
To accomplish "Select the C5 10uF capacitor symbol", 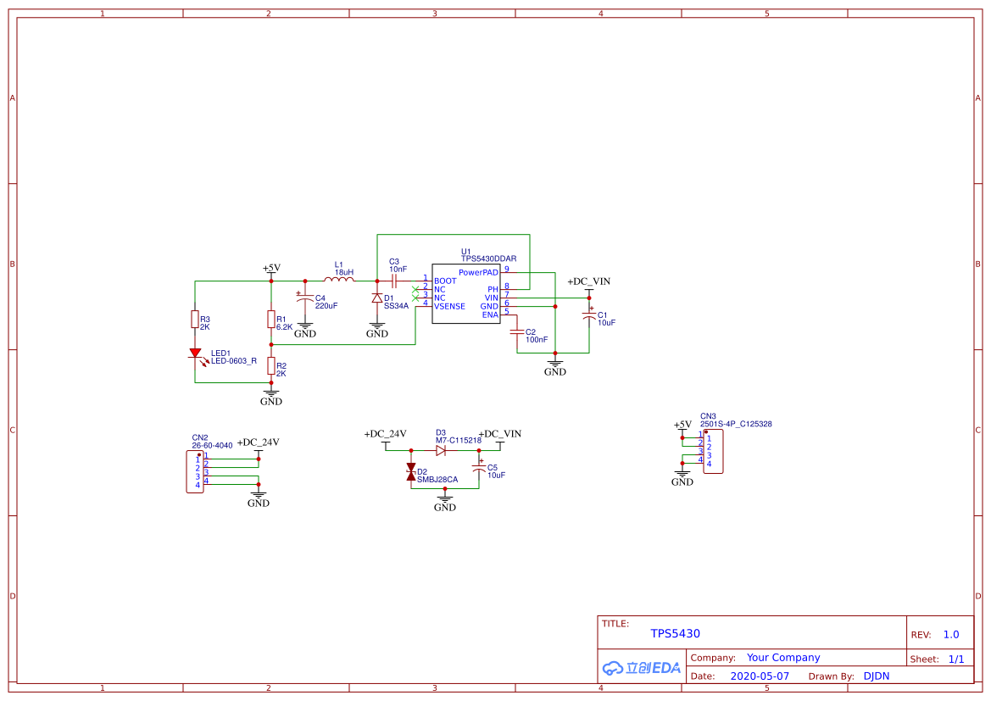I will 479,468.
